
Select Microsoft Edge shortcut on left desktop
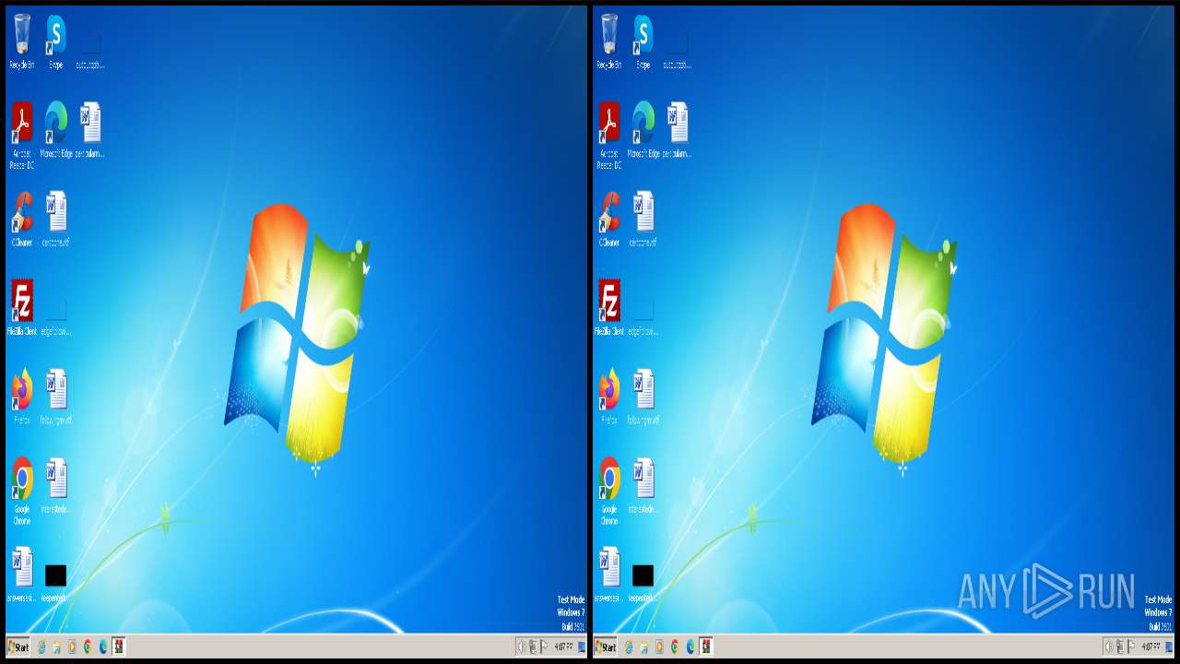coord(55,130)
